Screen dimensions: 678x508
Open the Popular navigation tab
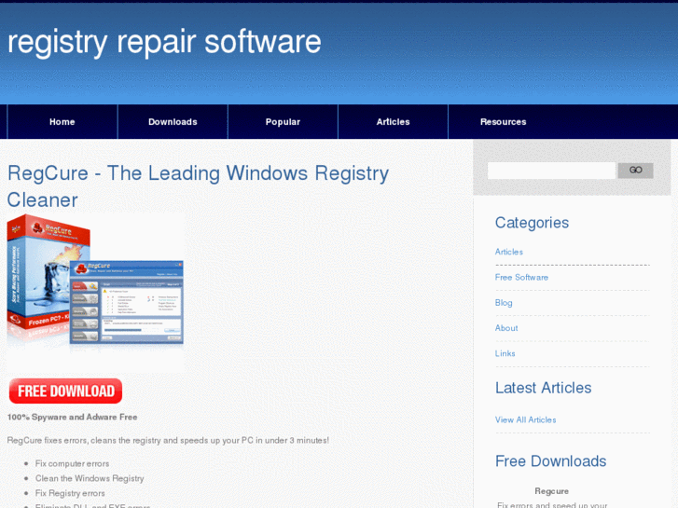click(283, 122)
